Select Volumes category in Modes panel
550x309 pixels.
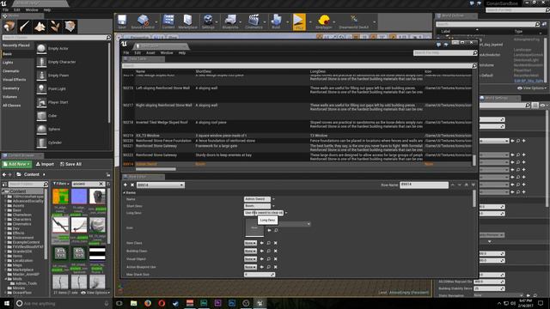(x=9, y=97)
